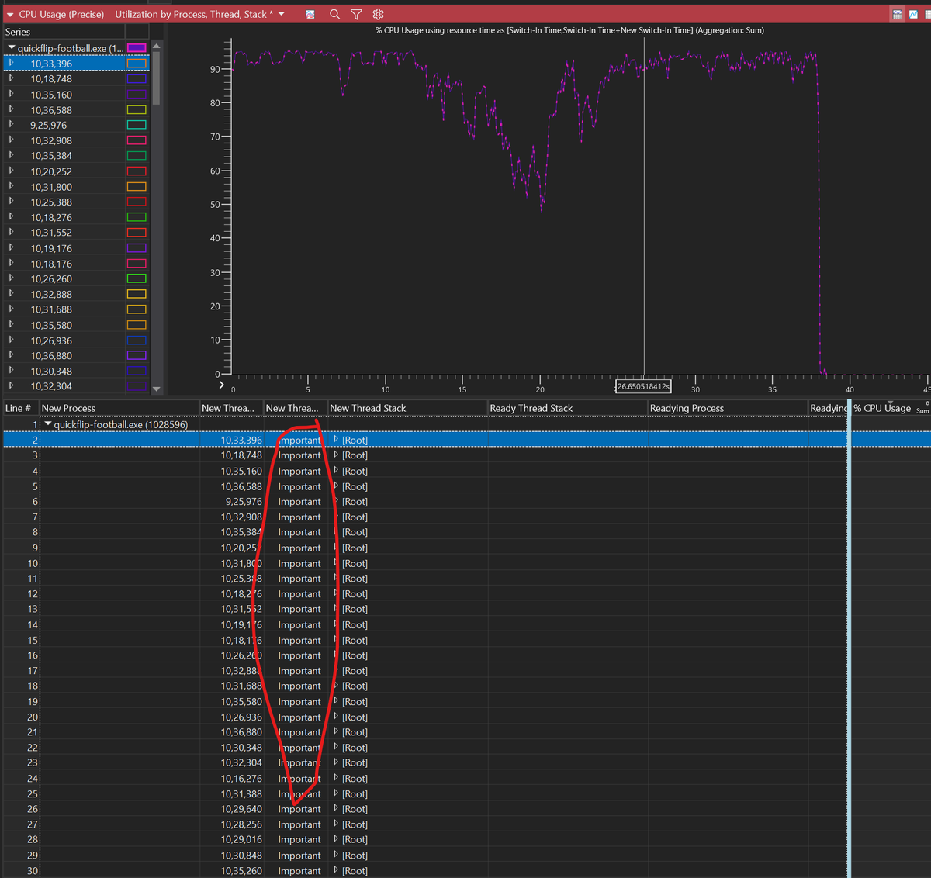Select series 10,32,908 in Series list

(51, 140)
